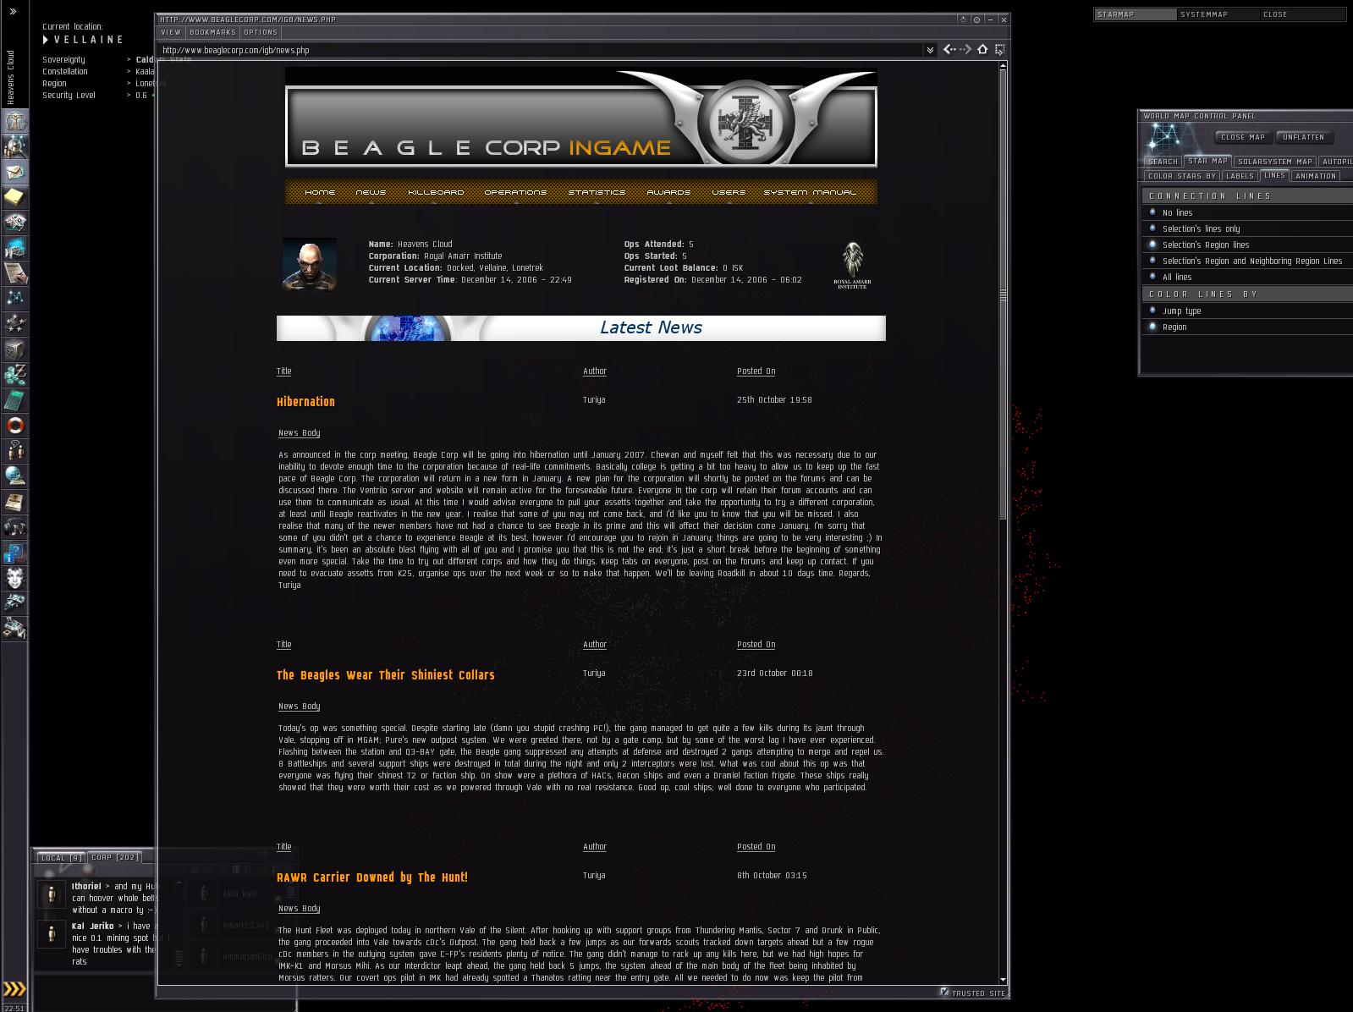
Task: Open the Corp chat tab
Action: coord(115,858)
